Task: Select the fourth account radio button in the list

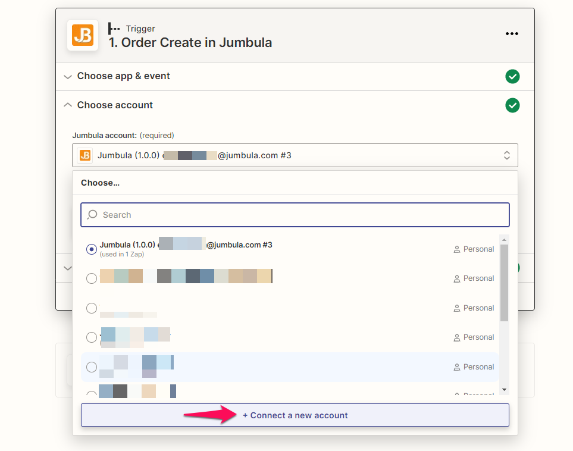Action: (92, 337)
